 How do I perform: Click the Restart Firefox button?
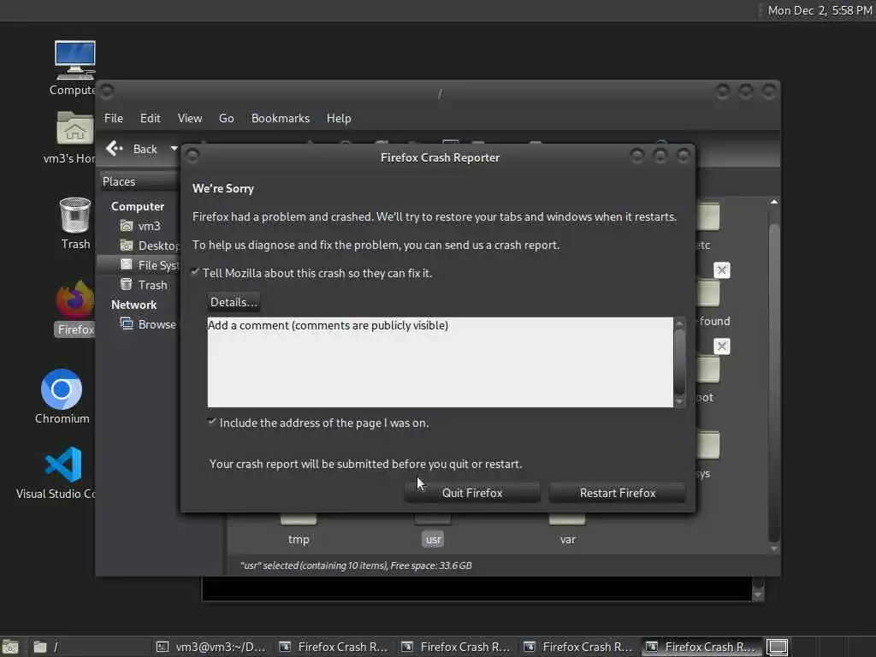tap(618, 493)
